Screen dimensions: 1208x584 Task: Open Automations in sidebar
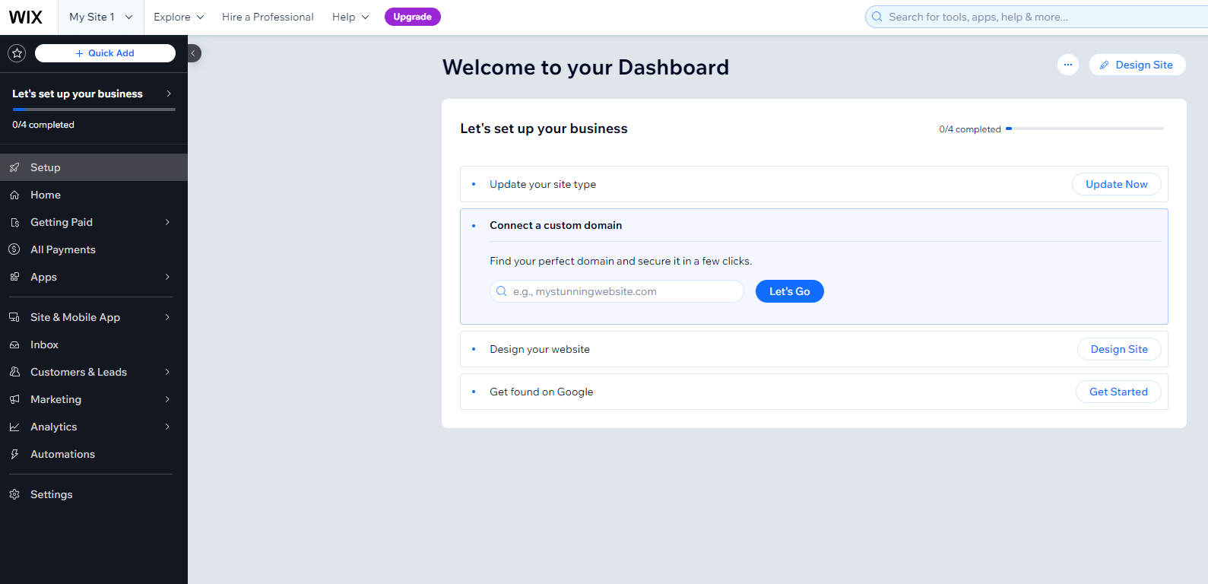coord(94,454)
